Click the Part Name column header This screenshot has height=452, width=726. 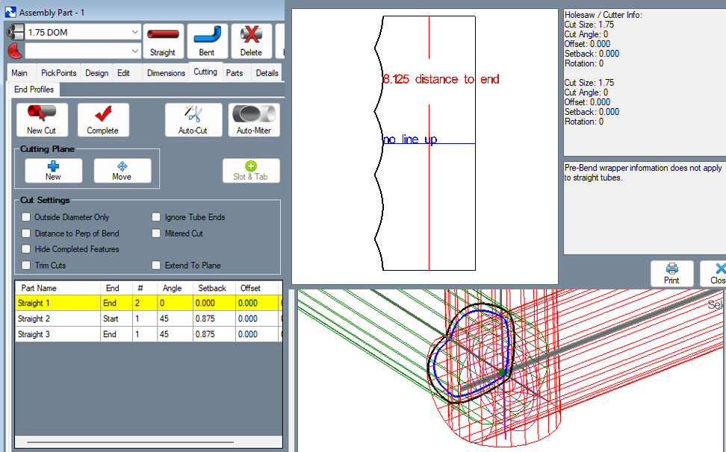click(x=58, y=288)
